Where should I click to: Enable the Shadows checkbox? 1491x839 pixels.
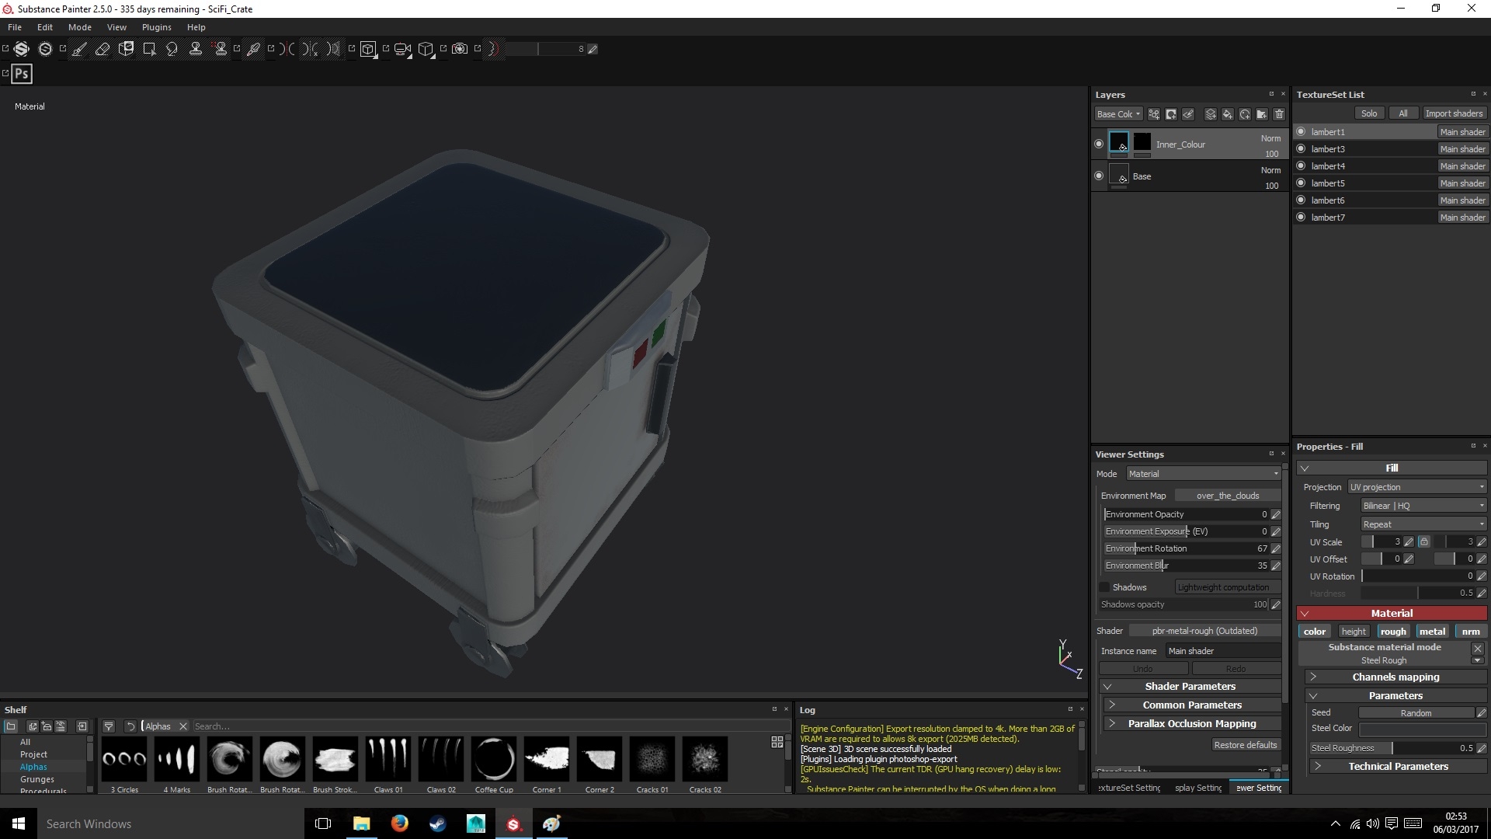coord(1104,587)
